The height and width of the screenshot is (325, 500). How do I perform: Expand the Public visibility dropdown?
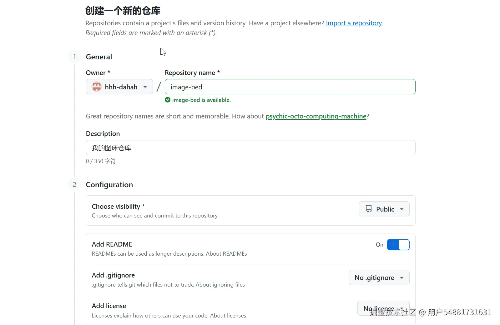point(384,209)
